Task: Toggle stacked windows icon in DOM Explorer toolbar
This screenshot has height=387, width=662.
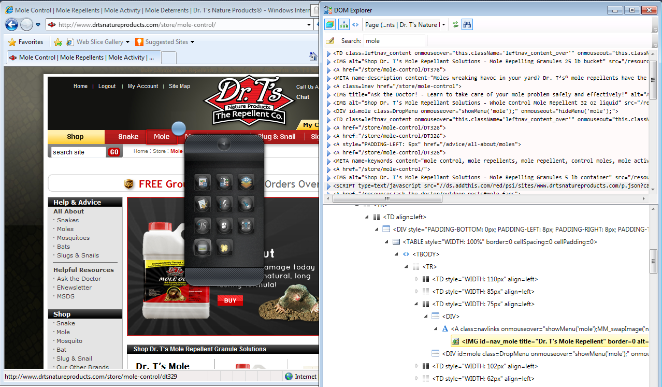Action: coord(330,24)
